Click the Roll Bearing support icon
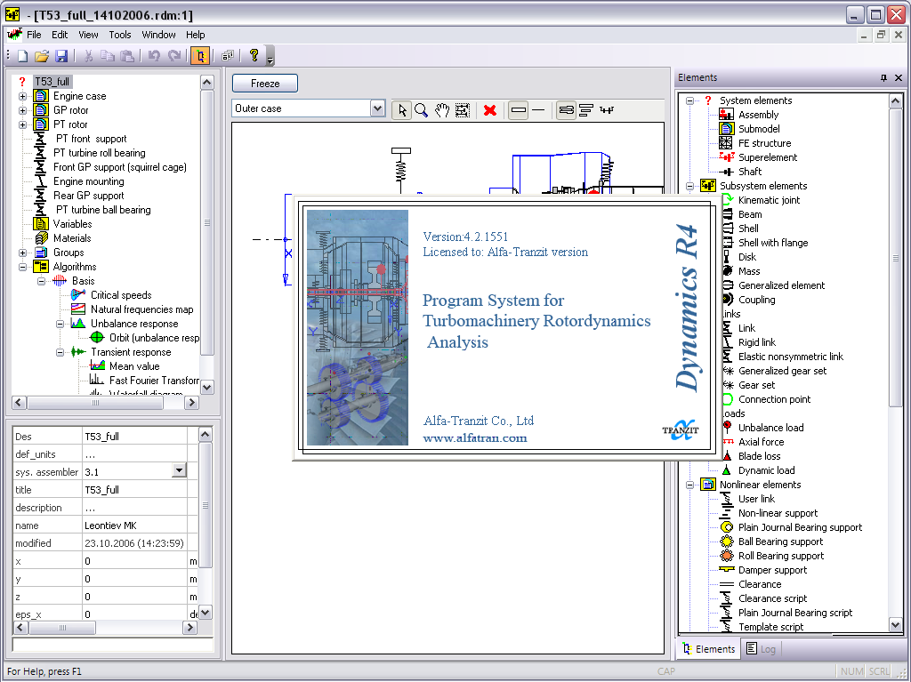This screenshot has height=682, width=911. point(727,556)
